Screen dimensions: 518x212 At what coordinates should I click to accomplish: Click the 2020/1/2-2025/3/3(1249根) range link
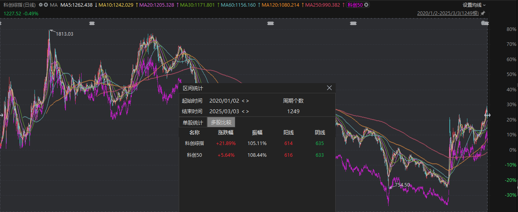tap(448, 13)
